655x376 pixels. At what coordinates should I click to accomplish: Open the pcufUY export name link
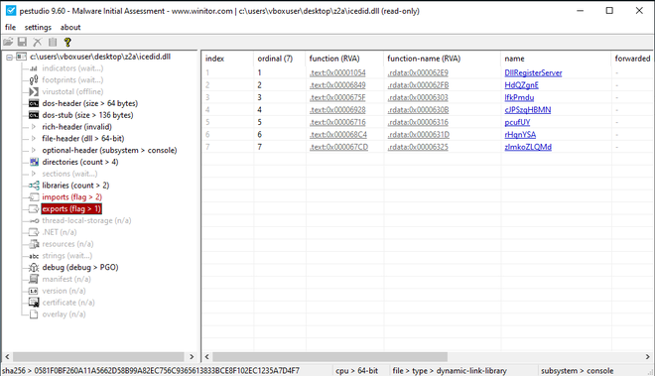pos(517,122)
